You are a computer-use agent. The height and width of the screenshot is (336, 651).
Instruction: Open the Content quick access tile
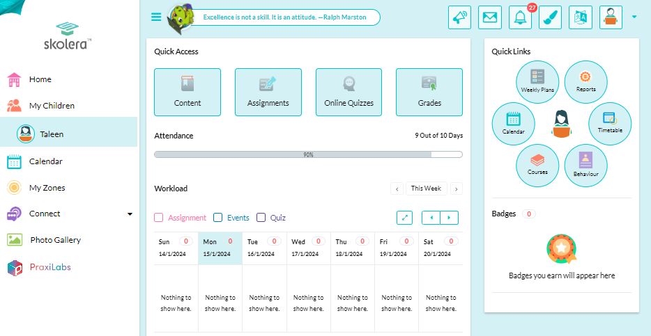coord(187,92)
